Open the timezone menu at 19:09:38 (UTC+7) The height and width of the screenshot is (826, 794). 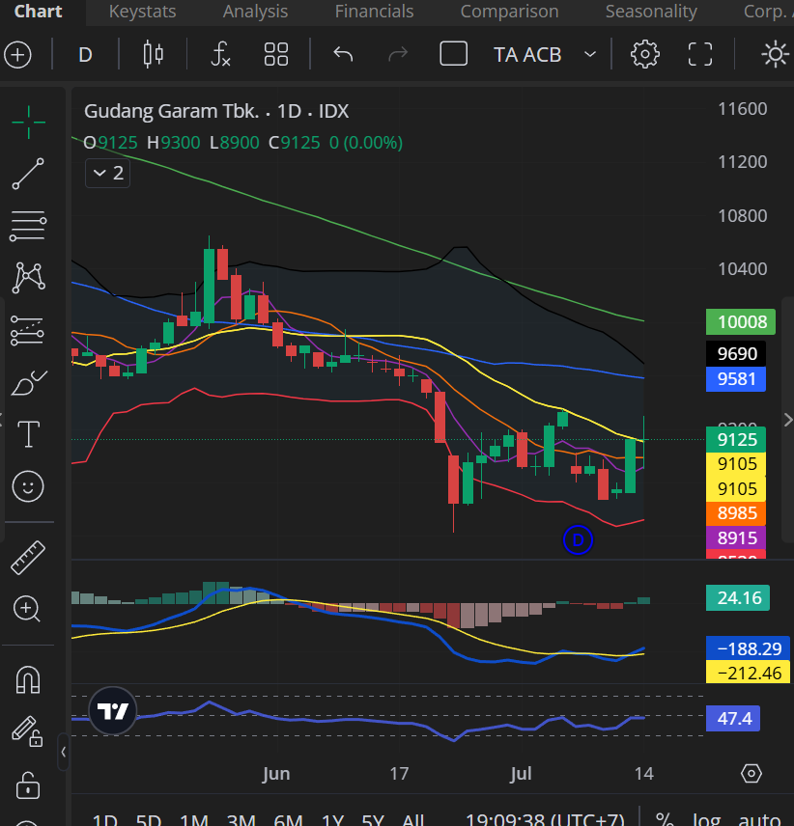544,819
